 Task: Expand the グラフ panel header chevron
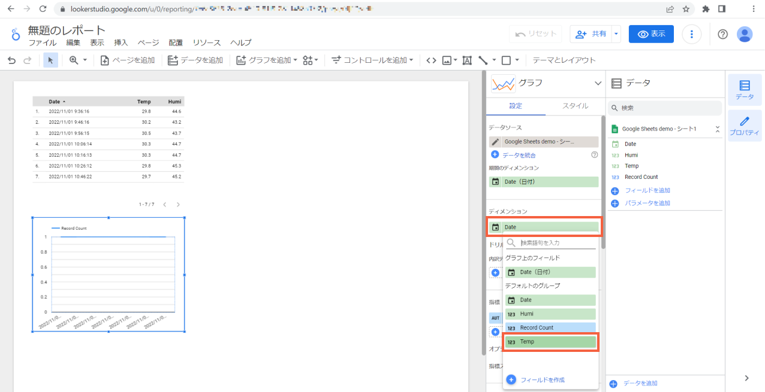pyautogui.click(x=597, y=83)
